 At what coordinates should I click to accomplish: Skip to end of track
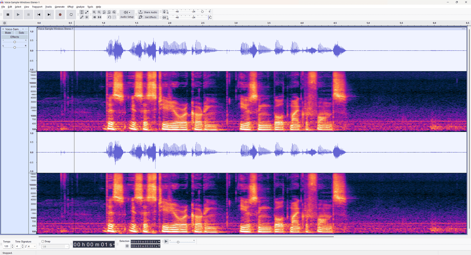[49, 15]
